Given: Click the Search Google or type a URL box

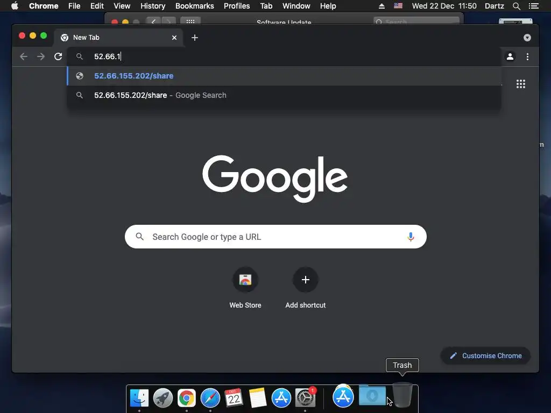Looking at the screenshot, I should [275, 237].
